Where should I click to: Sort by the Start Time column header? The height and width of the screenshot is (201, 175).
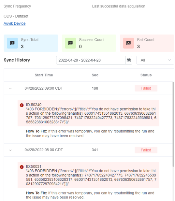click(x=44, y=75)
